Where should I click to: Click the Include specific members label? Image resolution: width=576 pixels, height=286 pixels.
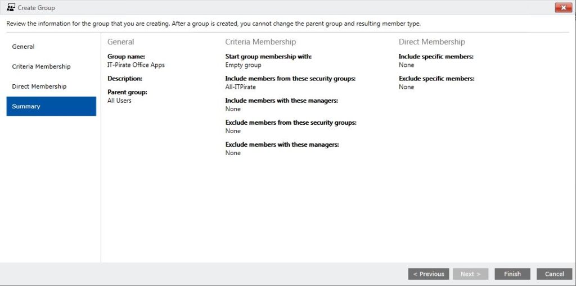[436, 57]
